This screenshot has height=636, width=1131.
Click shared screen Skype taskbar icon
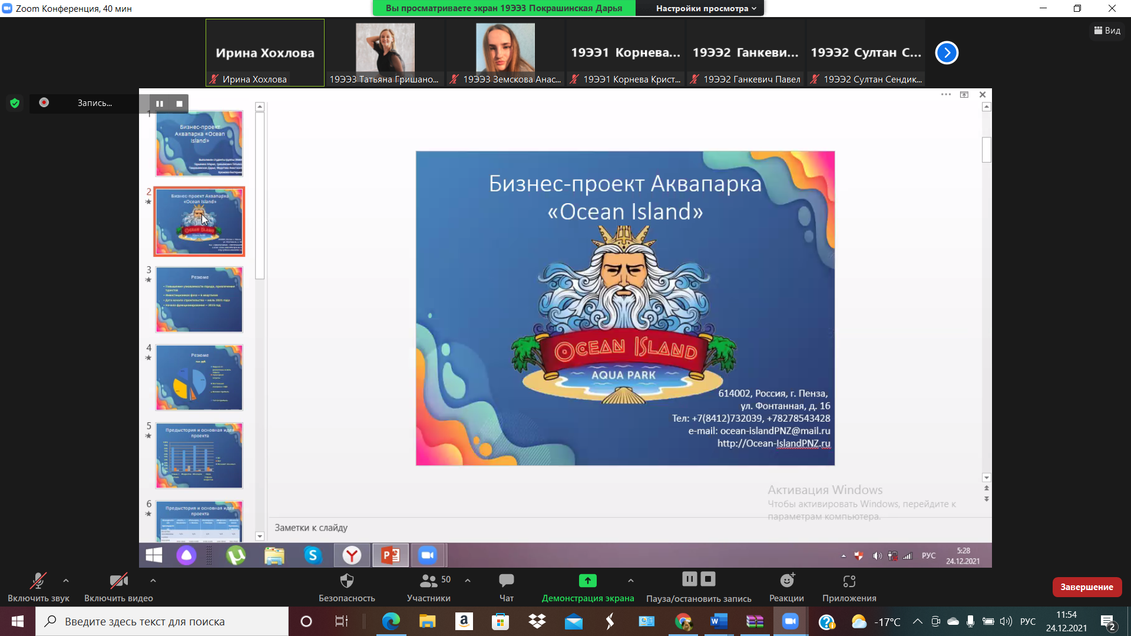[313, 555]
